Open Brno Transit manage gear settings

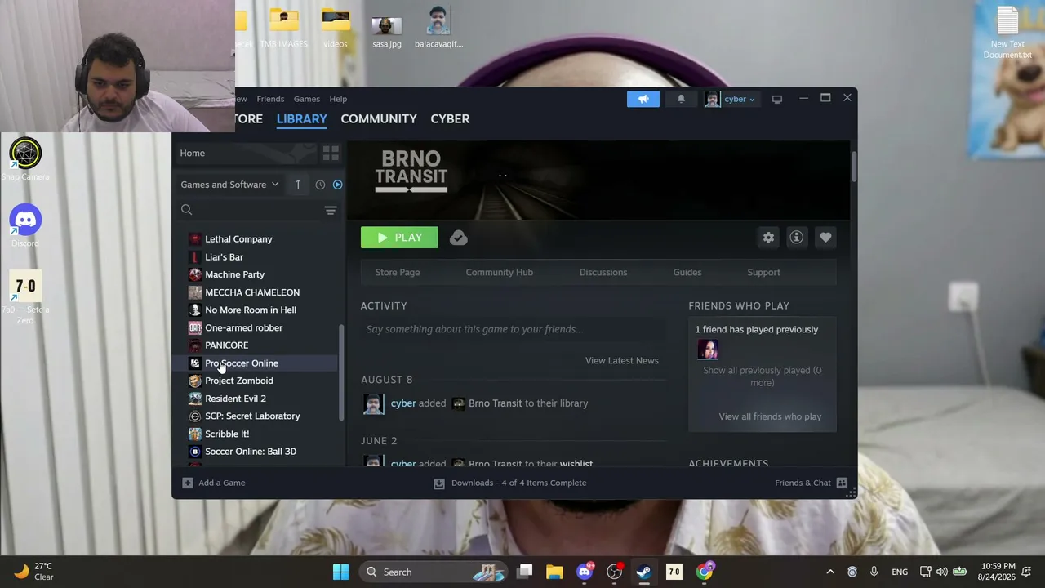pyautogui.click(x=768, y=238)
